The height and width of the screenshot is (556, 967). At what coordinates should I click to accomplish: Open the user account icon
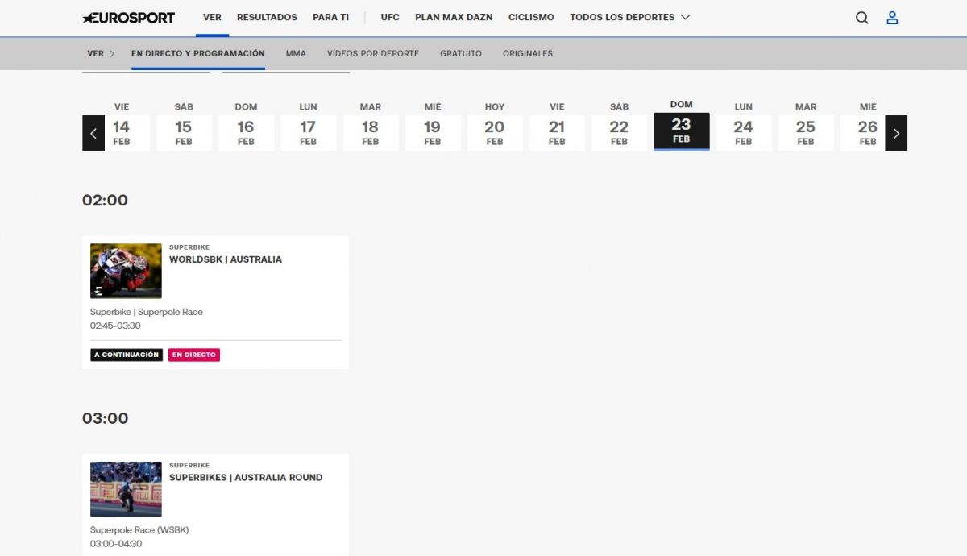click(892, 18)
